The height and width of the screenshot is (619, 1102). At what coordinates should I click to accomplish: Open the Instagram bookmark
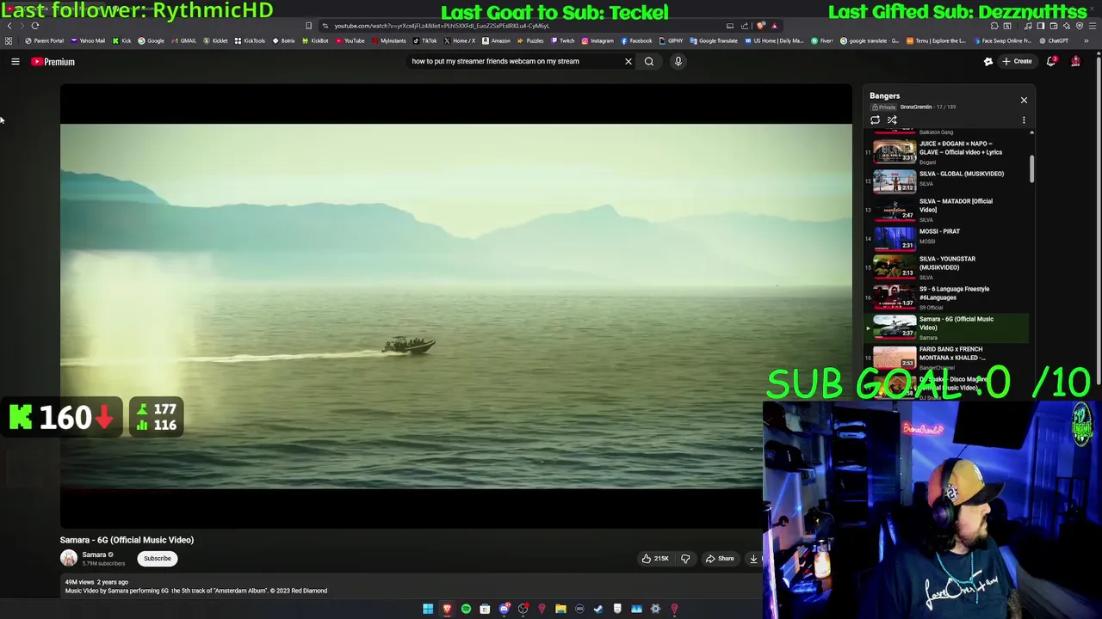click(597, 40)
